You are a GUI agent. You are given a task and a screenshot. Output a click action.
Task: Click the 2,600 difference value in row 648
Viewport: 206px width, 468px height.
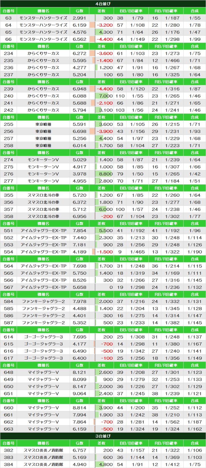(x=106, y=372)
